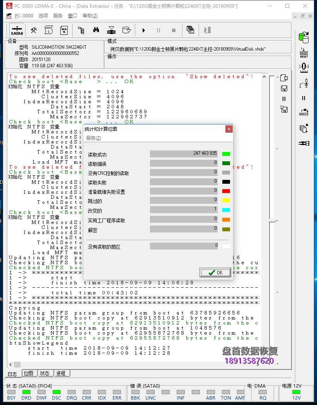Click the RESET drive icon on right panel
Viewport: 317px width, 405px height.
[x=304, y=53]
